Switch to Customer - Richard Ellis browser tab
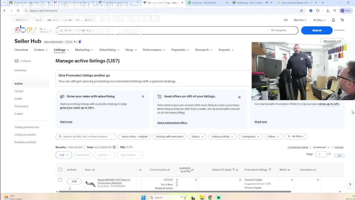The height and width of the screenshot is (200, 355). [x=205, y=2]
